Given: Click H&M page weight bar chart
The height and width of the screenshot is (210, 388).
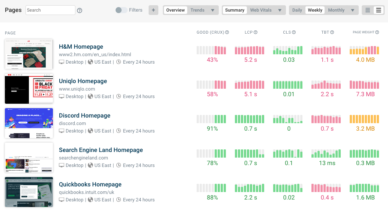Looking at the screenshot, I should click(x=364, y=50).
